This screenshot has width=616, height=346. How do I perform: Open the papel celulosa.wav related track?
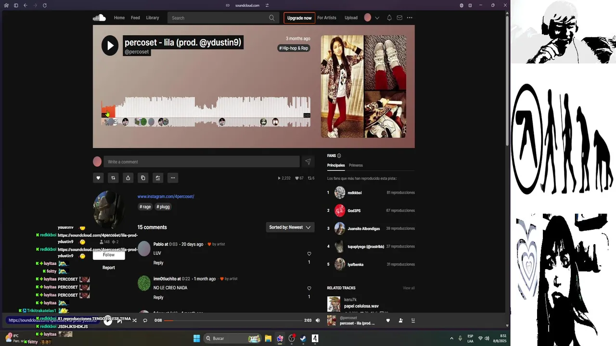[x=361, y=306]
